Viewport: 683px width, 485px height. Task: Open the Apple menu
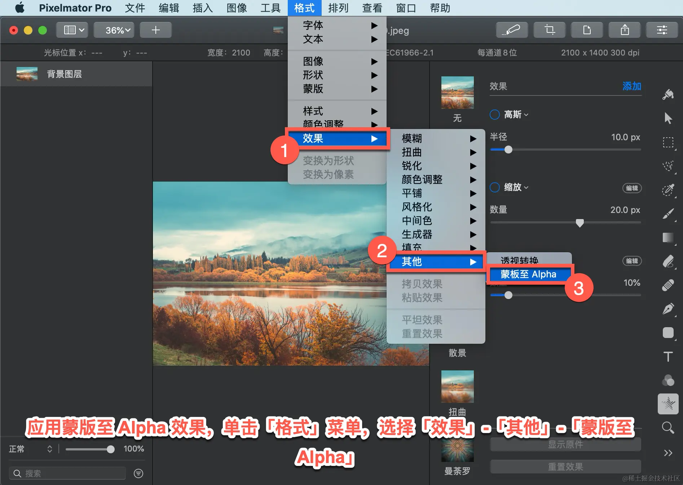(20, 8)
